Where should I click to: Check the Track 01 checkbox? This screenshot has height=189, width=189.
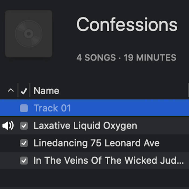tap(24, 108)
